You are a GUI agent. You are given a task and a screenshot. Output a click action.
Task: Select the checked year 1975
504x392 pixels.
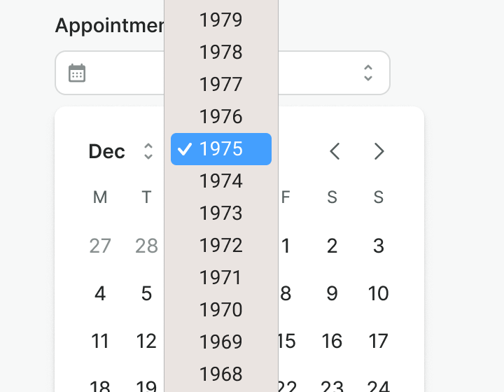221,149
